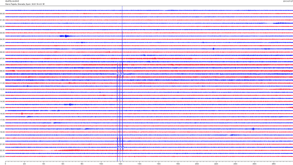Click the 0 mark on the minute axis
This screenshot has width=293, height=165.
click(x=5, y=164)
